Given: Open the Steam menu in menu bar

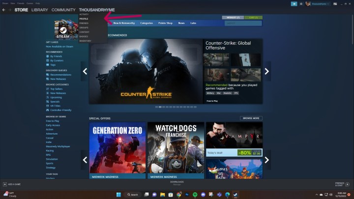Looking at the screenshot, I should click(5, 3).
